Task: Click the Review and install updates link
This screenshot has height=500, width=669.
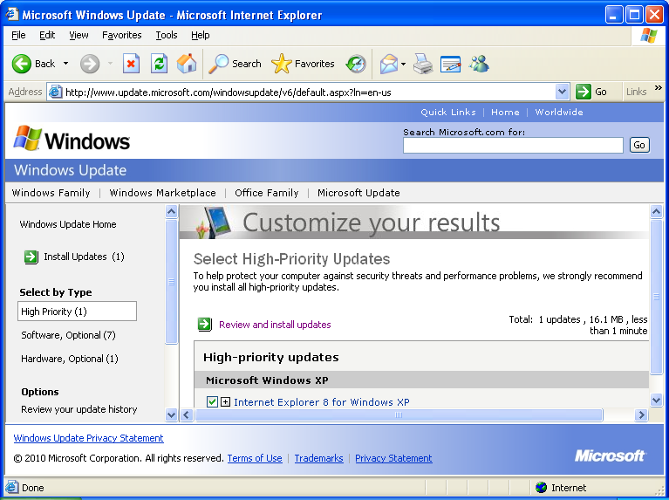Action: (x=275, y=325)
